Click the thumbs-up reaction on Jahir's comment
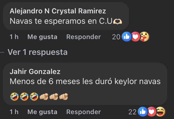The image size is (174, 119). (x=143, y=112)
